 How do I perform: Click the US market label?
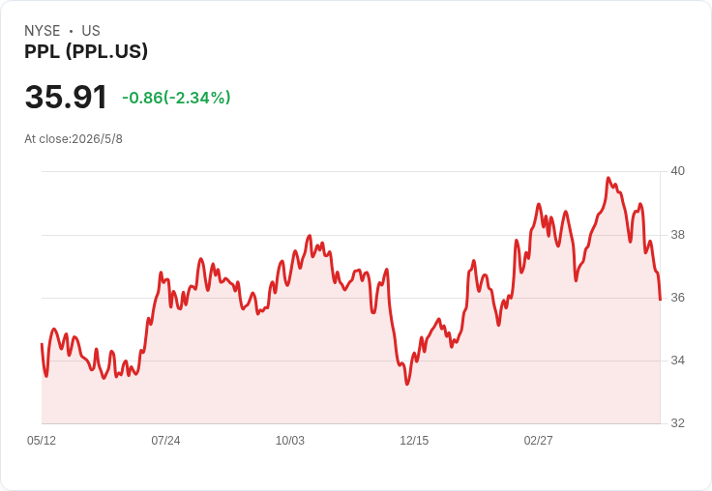tap(91, 31)
